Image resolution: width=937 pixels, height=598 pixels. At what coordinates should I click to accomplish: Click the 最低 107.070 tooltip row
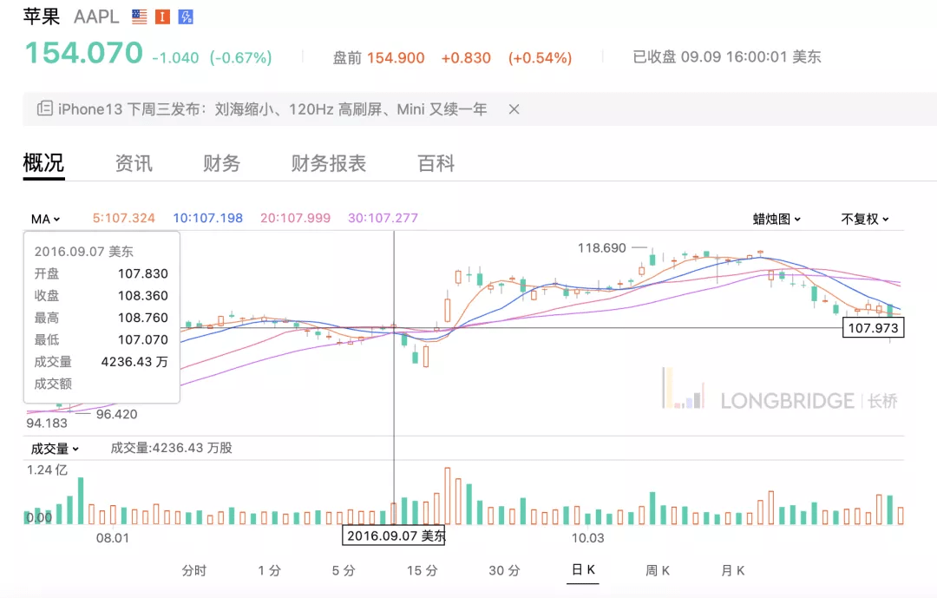101,339
